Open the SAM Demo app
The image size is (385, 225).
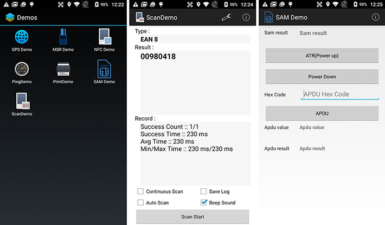105,70
